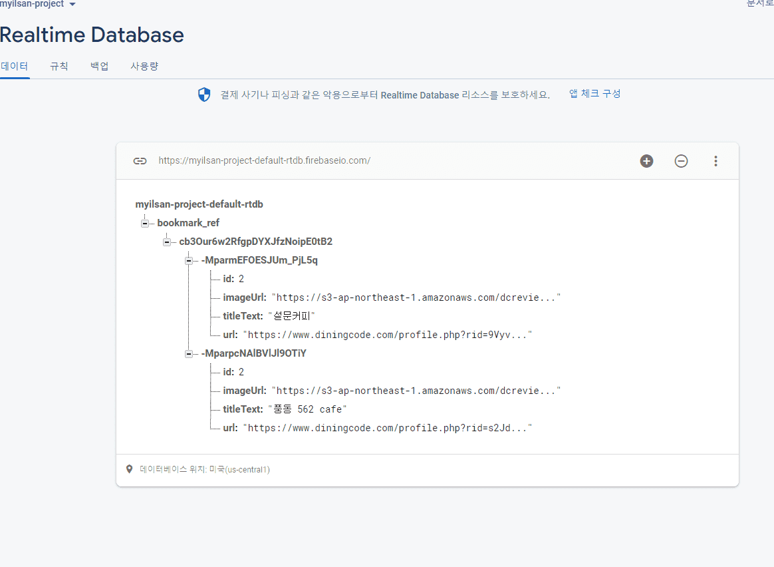Collapse the bookmark_ref node
Screen dimensions: 774x567
point(145,223)
